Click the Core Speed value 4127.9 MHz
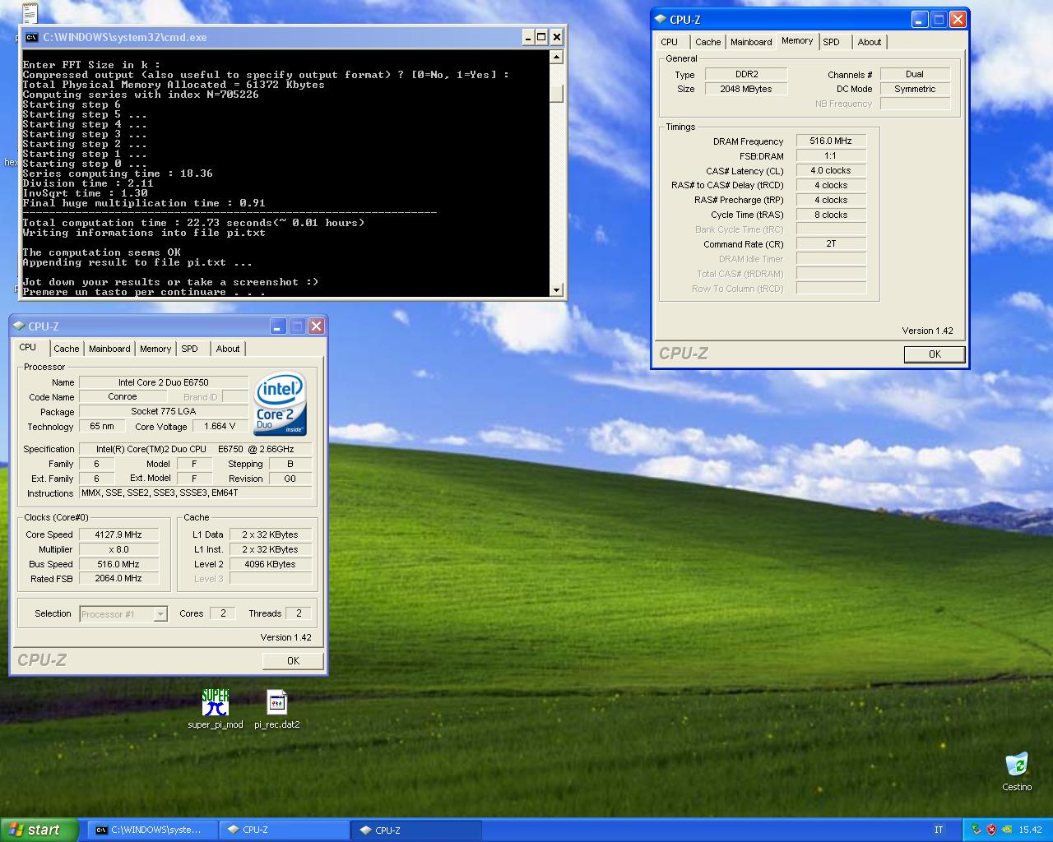Screen dimensions: 1053x842 (118, 534)
